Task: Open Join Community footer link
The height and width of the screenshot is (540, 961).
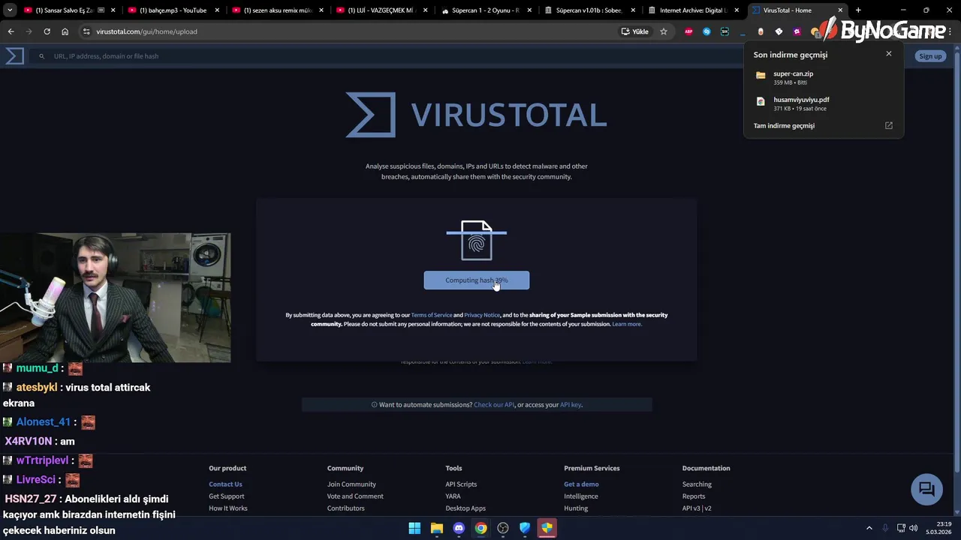Action: [351, 484]
